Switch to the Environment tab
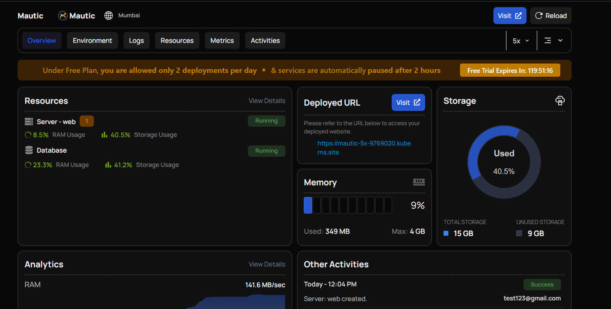 pos(92,41)
